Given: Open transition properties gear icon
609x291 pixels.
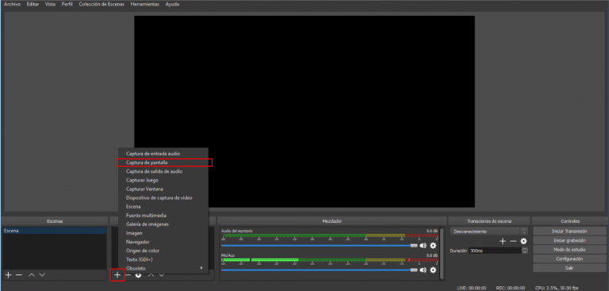Looking at the screenshot, I should (x=523, y=241).
